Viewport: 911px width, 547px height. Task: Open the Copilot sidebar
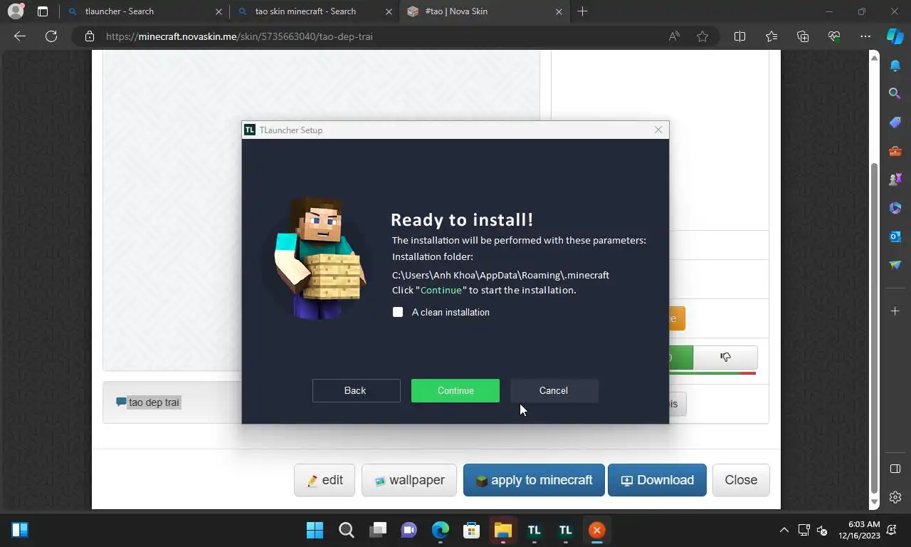pyautogui.click(x=895, y=36)
